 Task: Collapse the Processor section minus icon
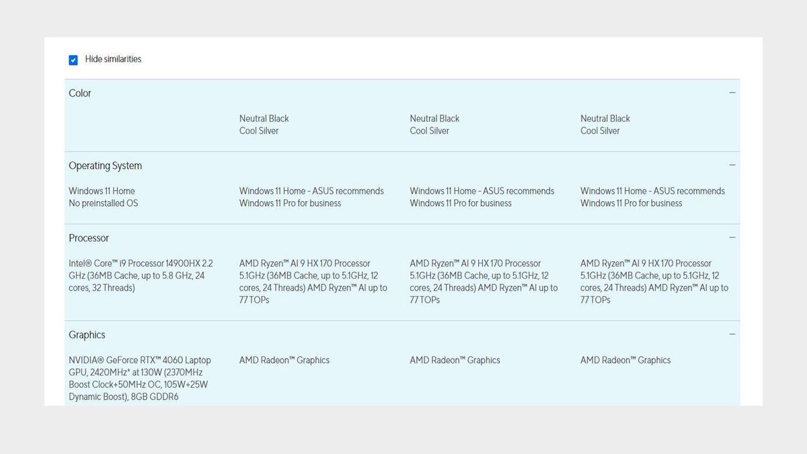coord(732,238)
